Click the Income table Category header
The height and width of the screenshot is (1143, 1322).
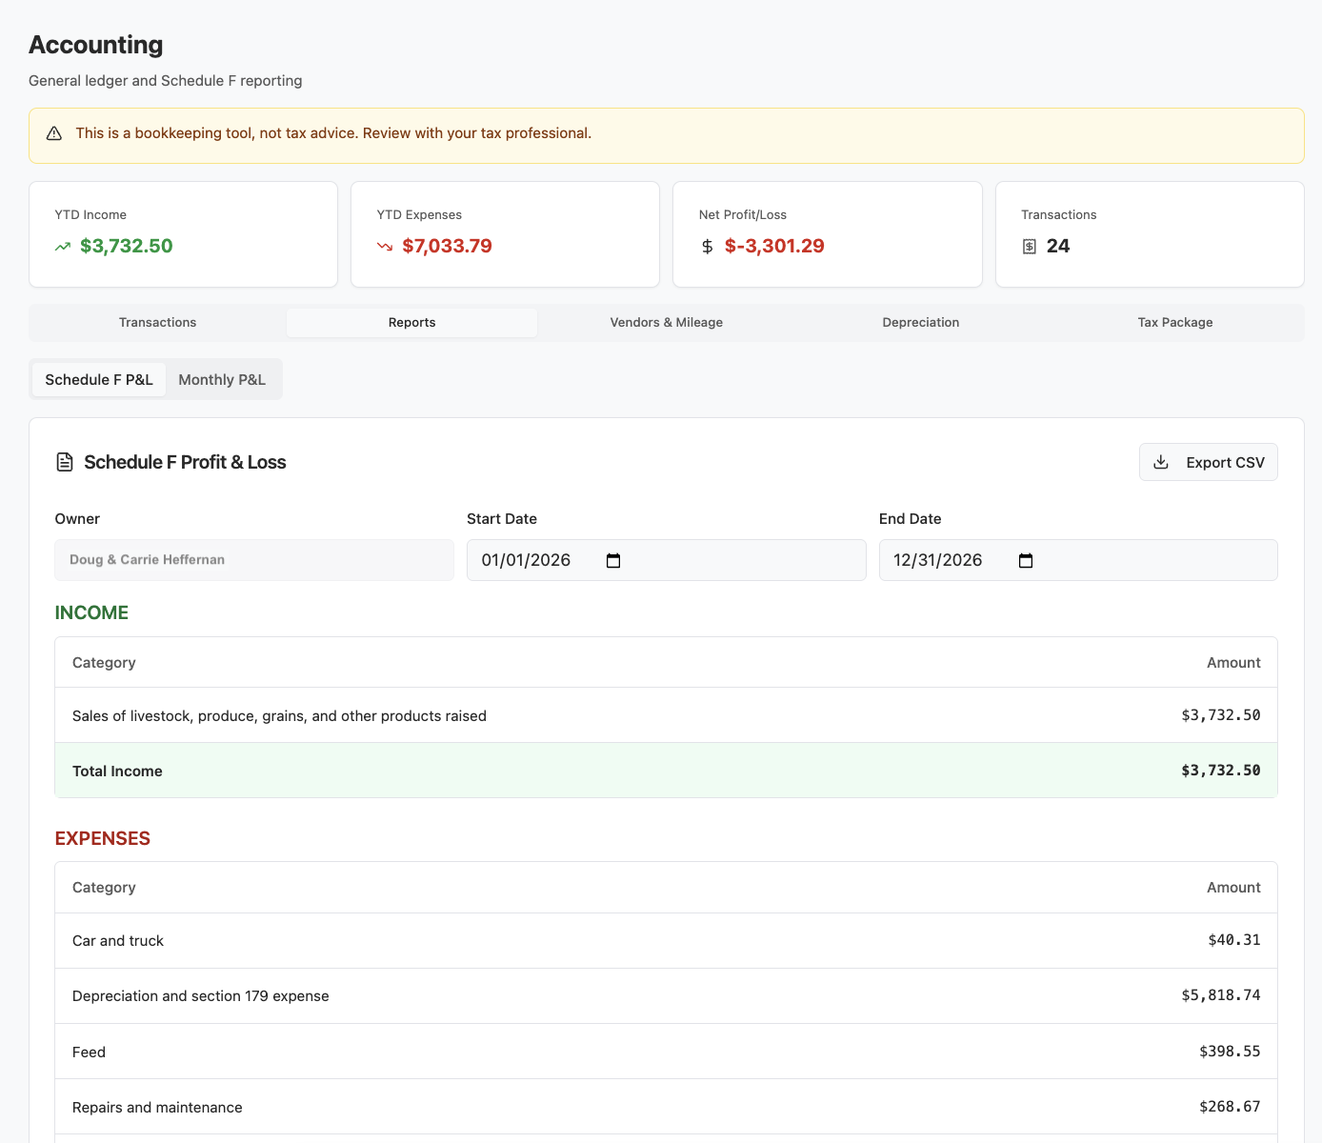104,663
